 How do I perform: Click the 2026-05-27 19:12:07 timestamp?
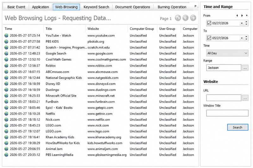[25, 131]
